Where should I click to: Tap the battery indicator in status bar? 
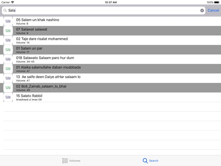point(217,2)
